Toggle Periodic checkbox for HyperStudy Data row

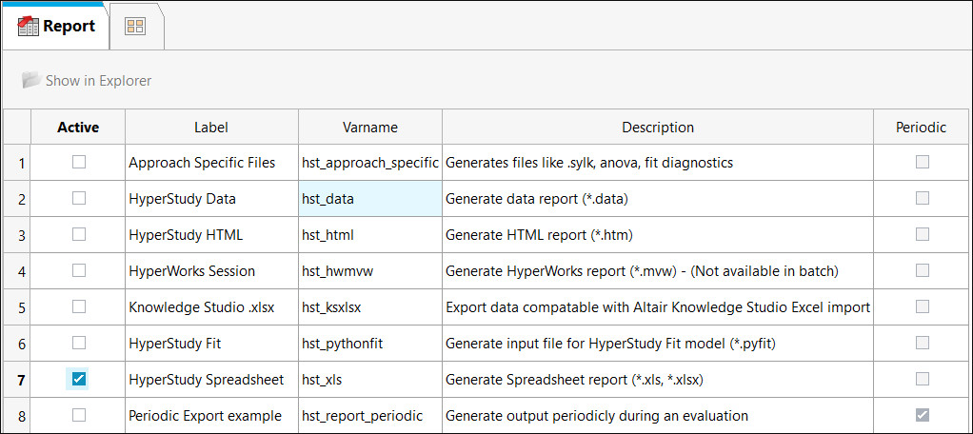point(923,198)
